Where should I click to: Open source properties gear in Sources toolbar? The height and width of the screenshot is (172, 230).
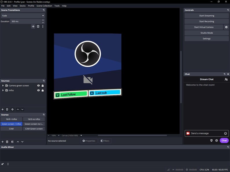coord(12,109)
